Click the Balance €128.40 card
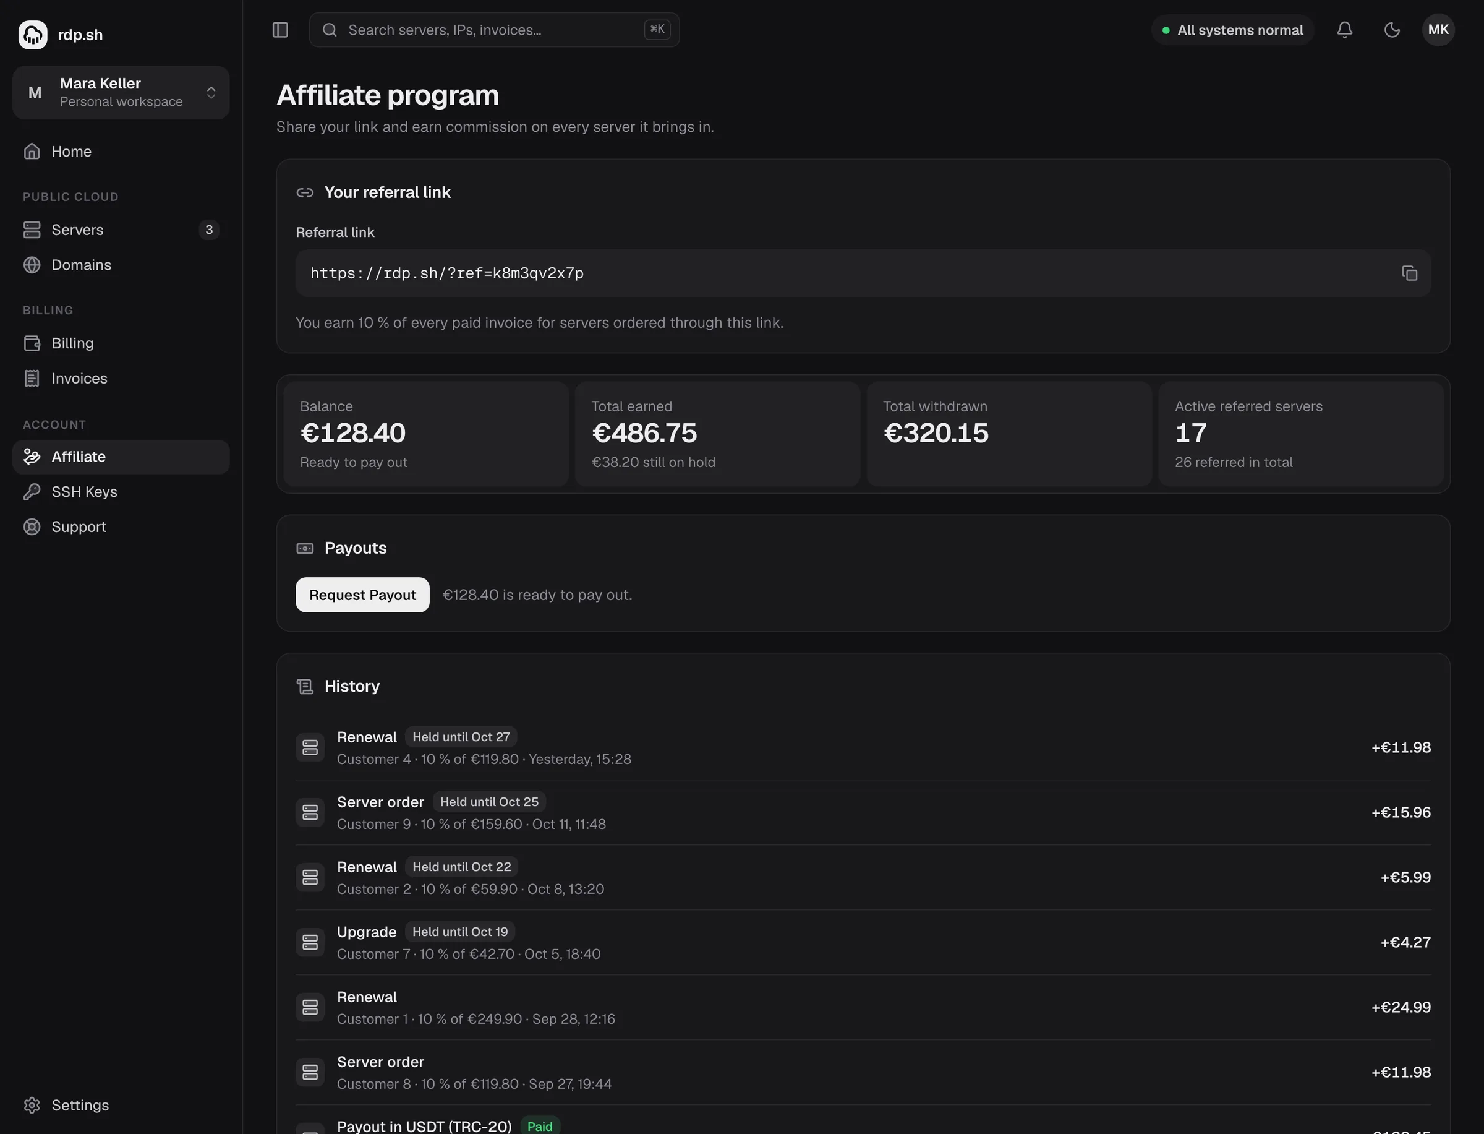1484x1134 pixels. (425, 434)
